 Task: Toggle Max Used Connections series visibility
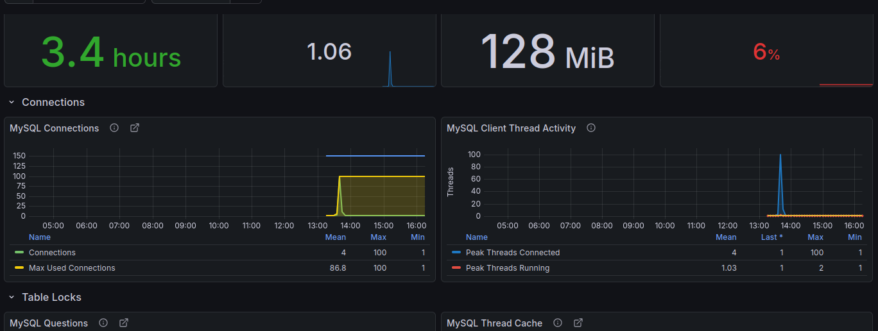72,268
